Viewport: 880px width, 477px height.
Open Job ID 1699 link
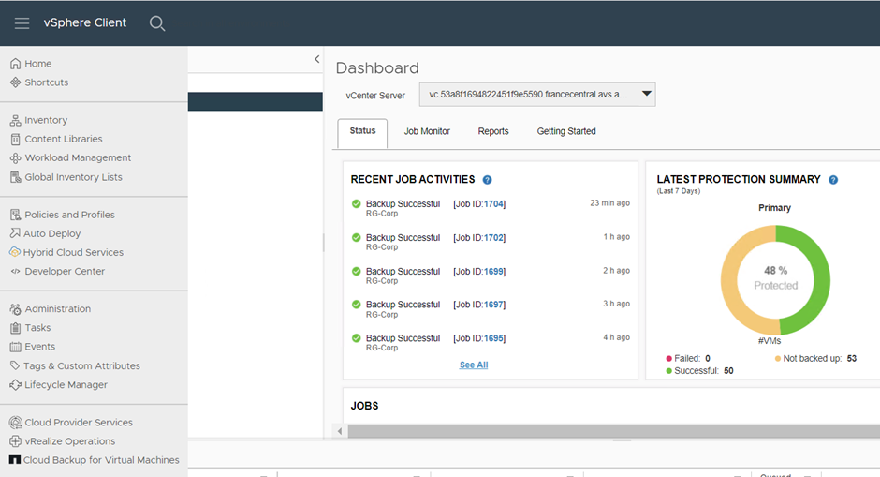494,272
